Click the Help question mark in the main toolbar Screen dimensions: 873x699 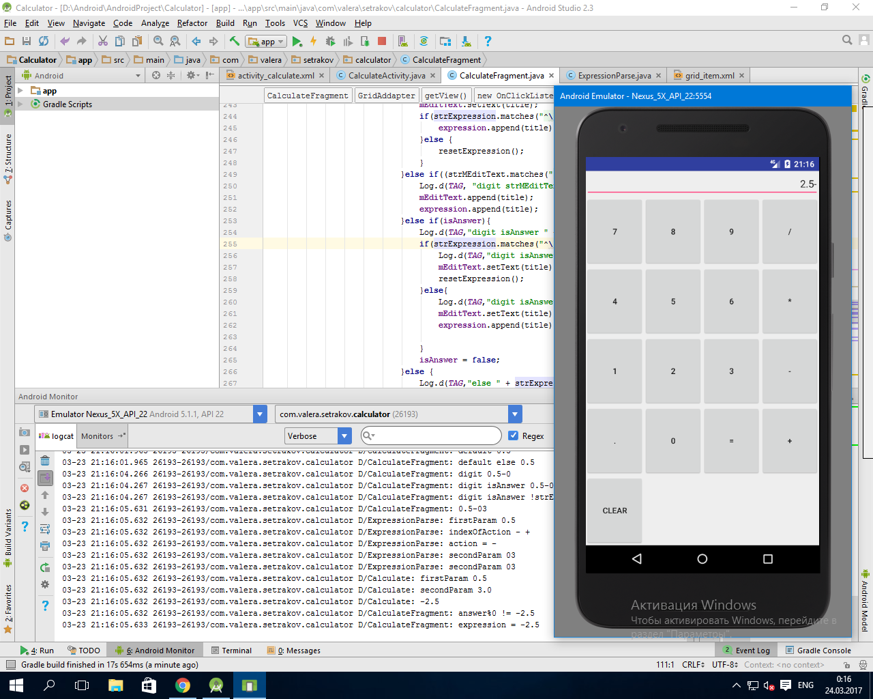coord(488,42)
